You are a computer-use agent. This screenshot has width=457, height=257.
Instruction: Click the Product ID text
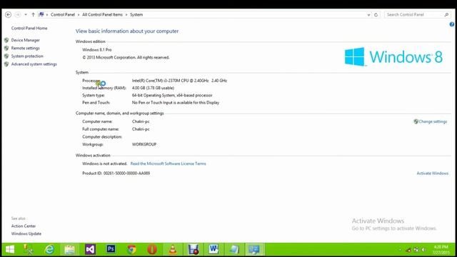coord(116,173)
